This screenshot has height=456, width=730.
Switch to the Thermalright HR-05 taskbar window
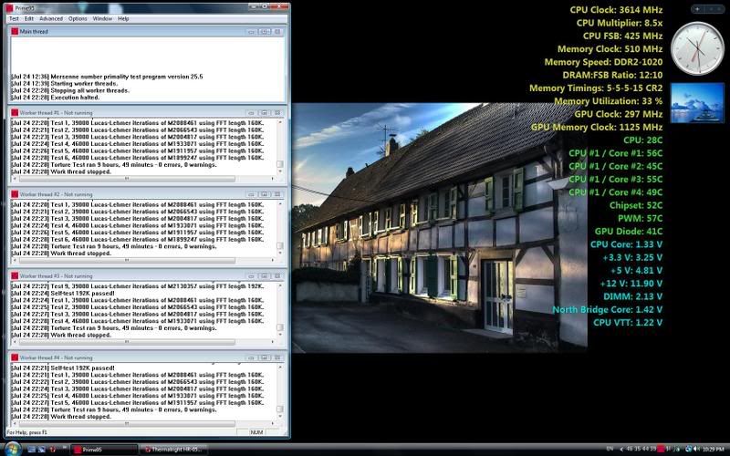tap(175, 450)
